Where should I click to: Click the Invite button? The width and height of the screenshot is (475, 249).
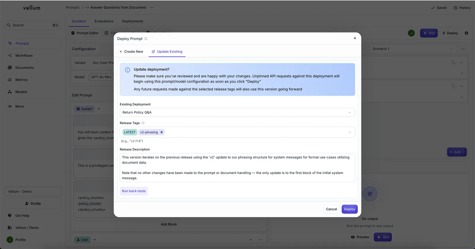33,204
